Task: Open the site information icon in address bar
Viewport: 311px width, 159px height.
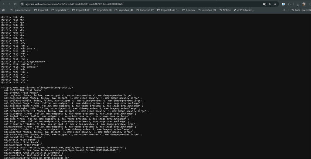Action: (22, 4)
